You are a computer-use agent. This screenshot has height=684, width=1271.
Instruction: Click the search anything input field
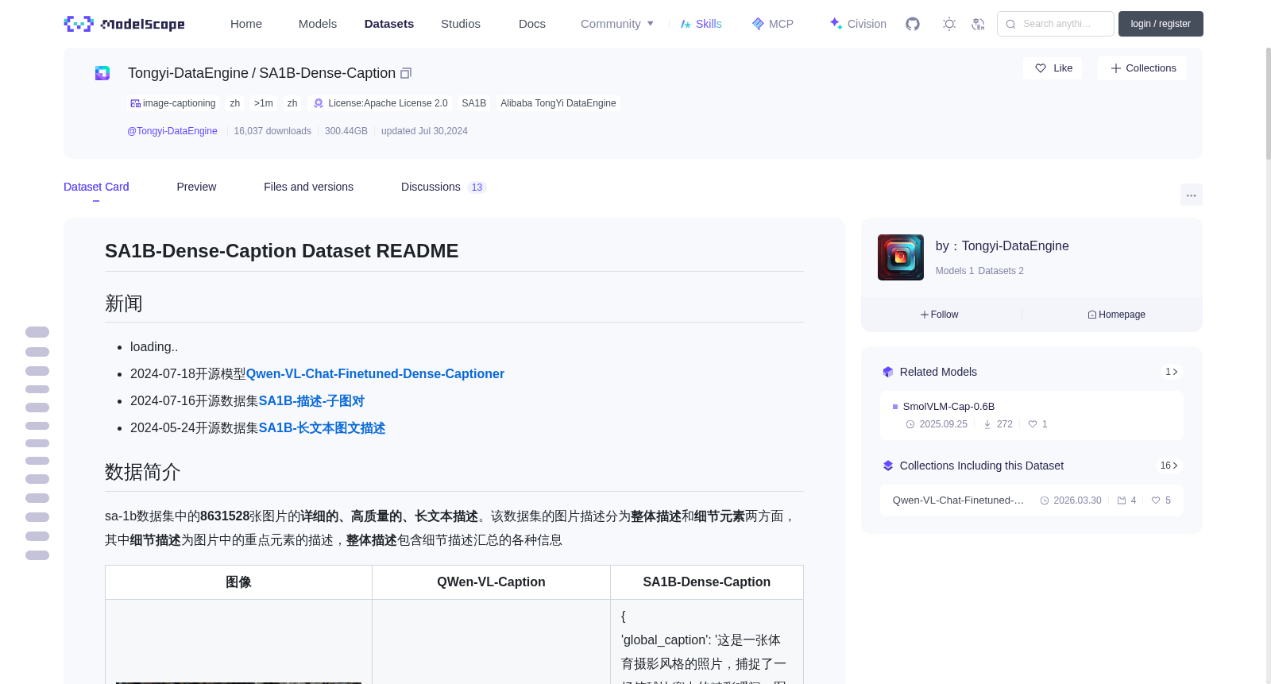click(x=1056, y=24)
